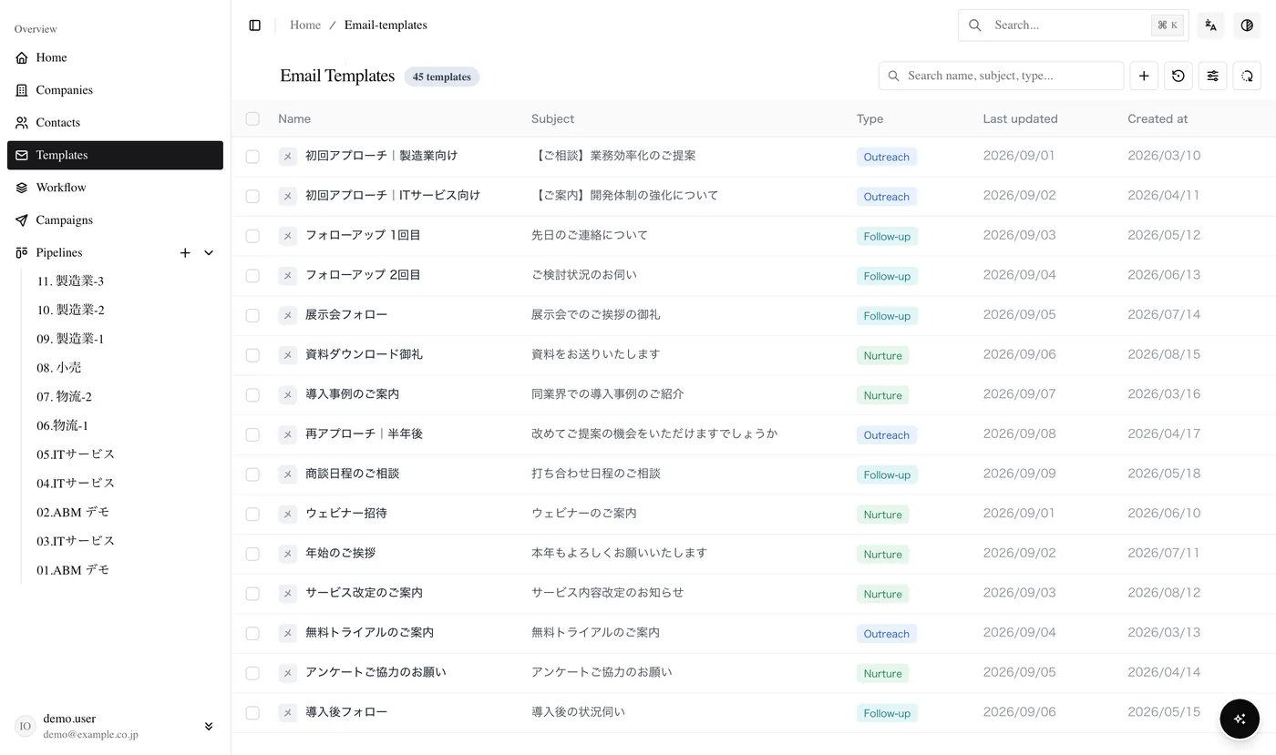
Task: Sort by the Last updated column header
Action: tap(1020, 118)
